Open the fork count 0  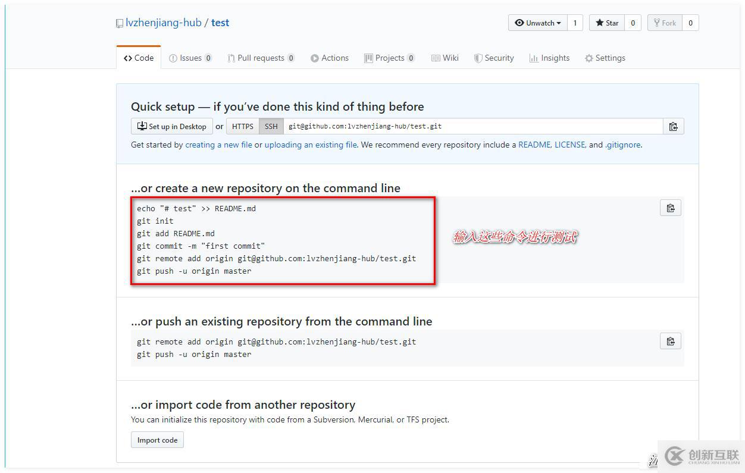pyautogui.click(x=690, y=23)
